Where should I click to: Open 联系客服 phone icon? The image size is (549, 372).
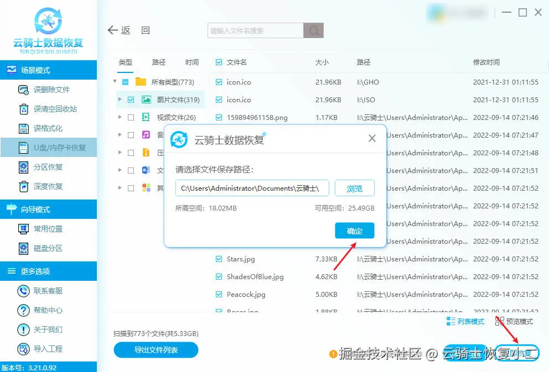pyautogui.click(x=23, y=291)
